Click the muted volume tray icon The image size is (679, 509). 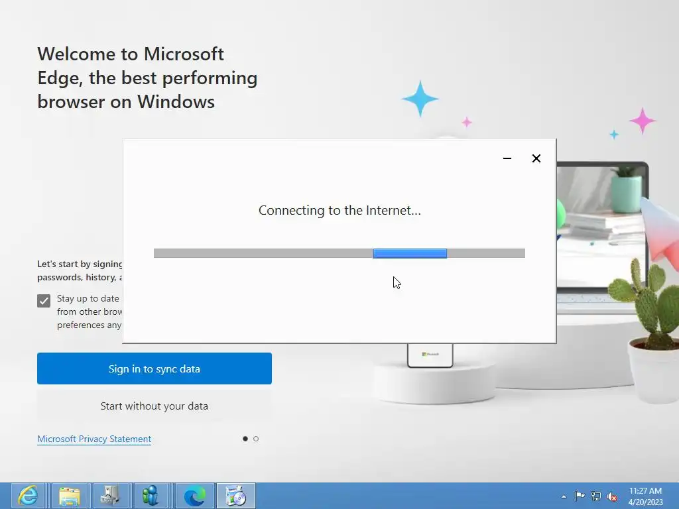612,496
